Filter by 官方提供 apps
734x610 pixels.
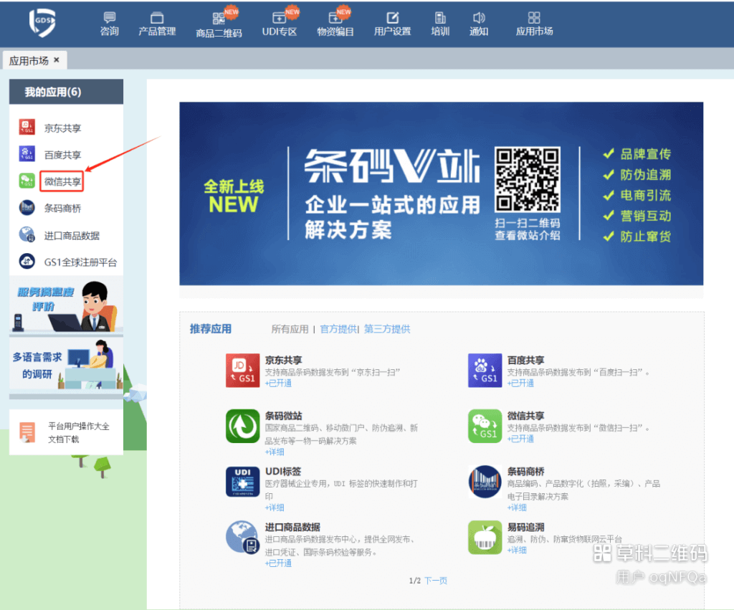(x=338, y=329)
